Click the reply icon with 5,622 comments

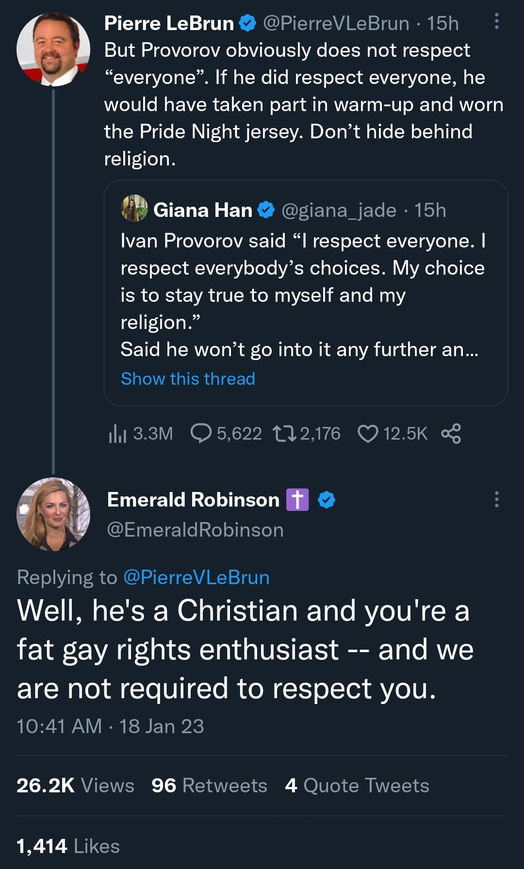pos(201,434)
